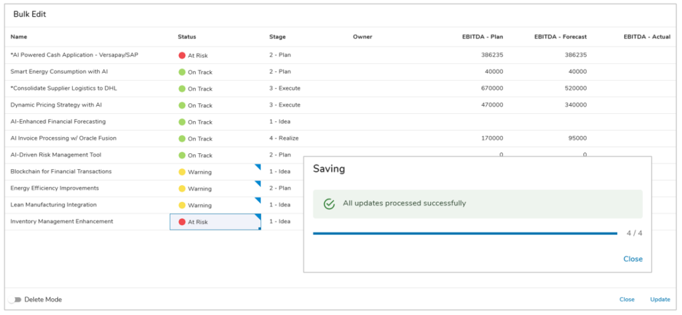682x315 pixels.
Task: Open Warning status cell for Lean Manufacturing Integration
Action: click(215, 205)
